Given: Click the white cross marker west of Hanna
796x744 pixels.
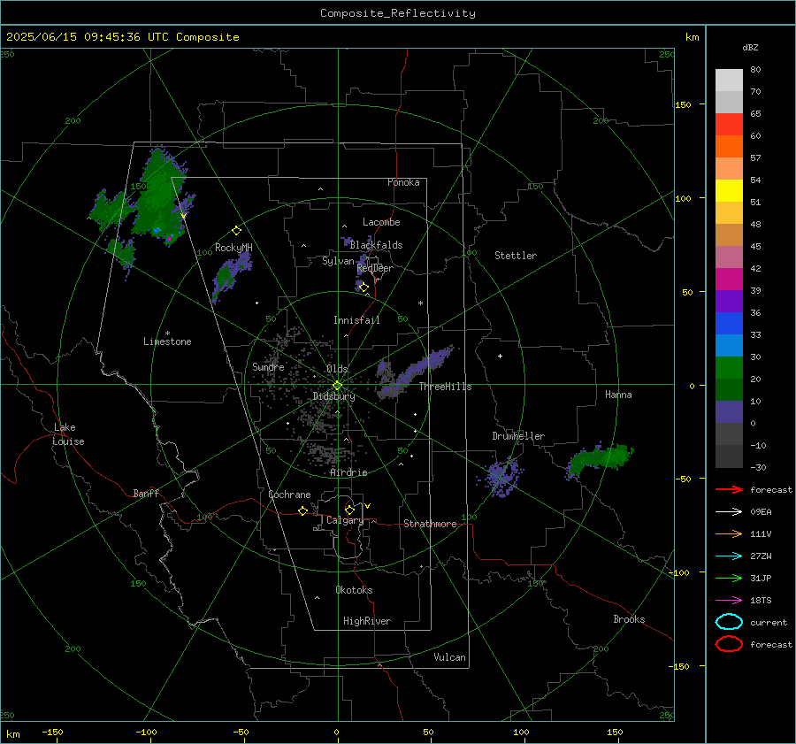Looking at the screenshot, I should pos(500,356).
